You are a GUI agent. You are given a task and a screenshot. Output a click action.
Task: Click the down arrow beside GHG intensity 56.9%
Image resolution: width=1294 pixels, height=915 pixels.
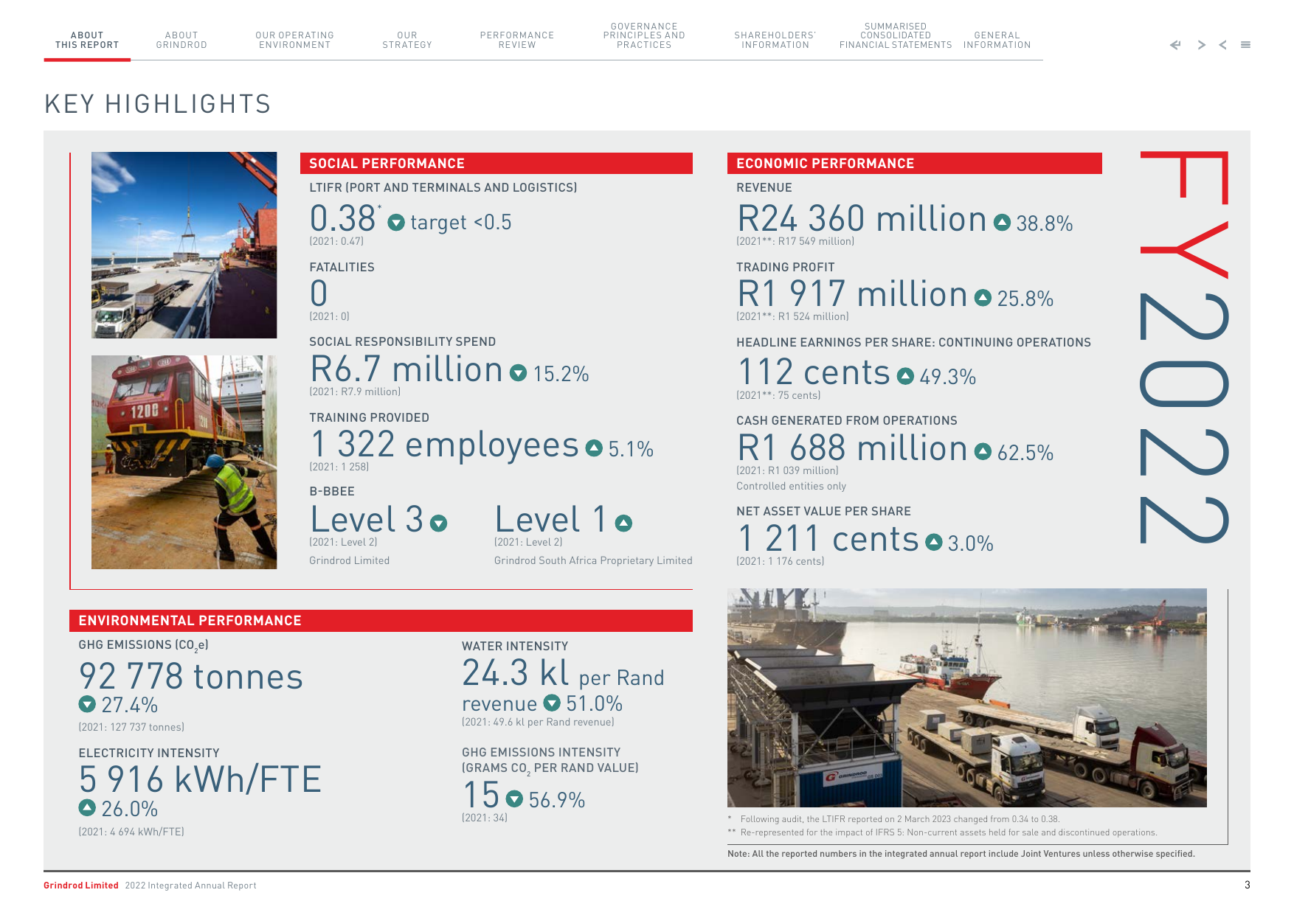514,799
